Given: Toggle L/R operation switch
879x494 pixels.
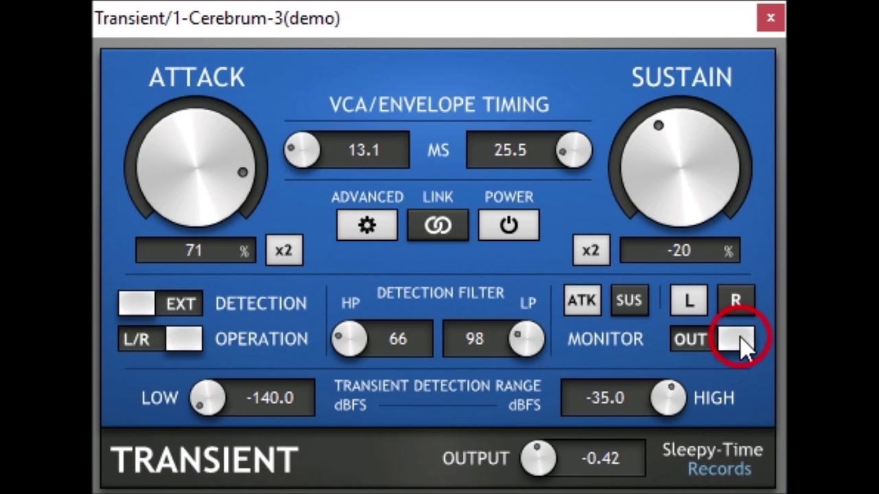Looking at the screenshot, I should tap(160, 339).
